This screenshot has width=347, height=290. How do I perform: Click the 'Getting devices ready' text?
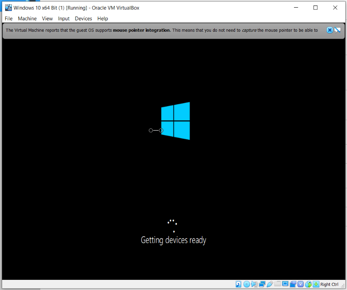click(173, 240)
